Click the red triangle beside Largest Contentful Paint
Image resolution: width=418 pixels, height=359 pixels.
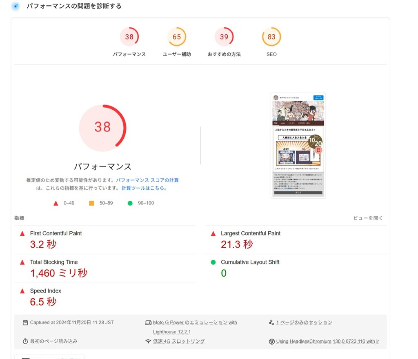(213, 234)
